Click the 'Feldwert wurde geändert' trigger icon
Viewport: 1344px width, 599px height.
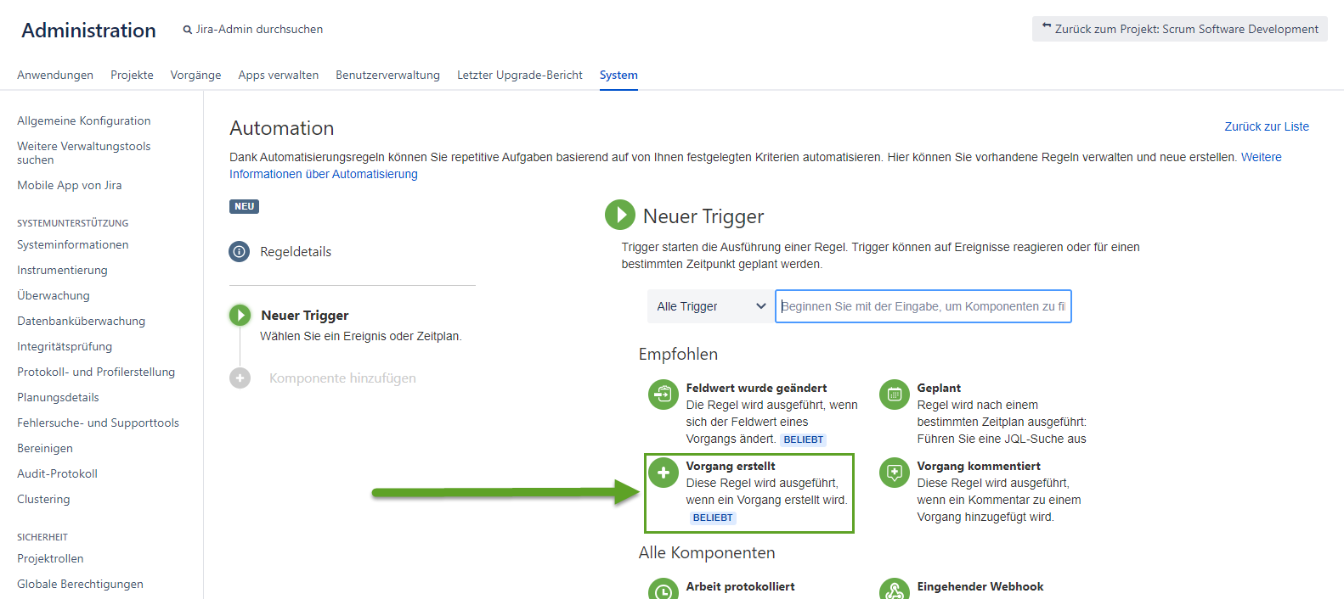(663, 395)
